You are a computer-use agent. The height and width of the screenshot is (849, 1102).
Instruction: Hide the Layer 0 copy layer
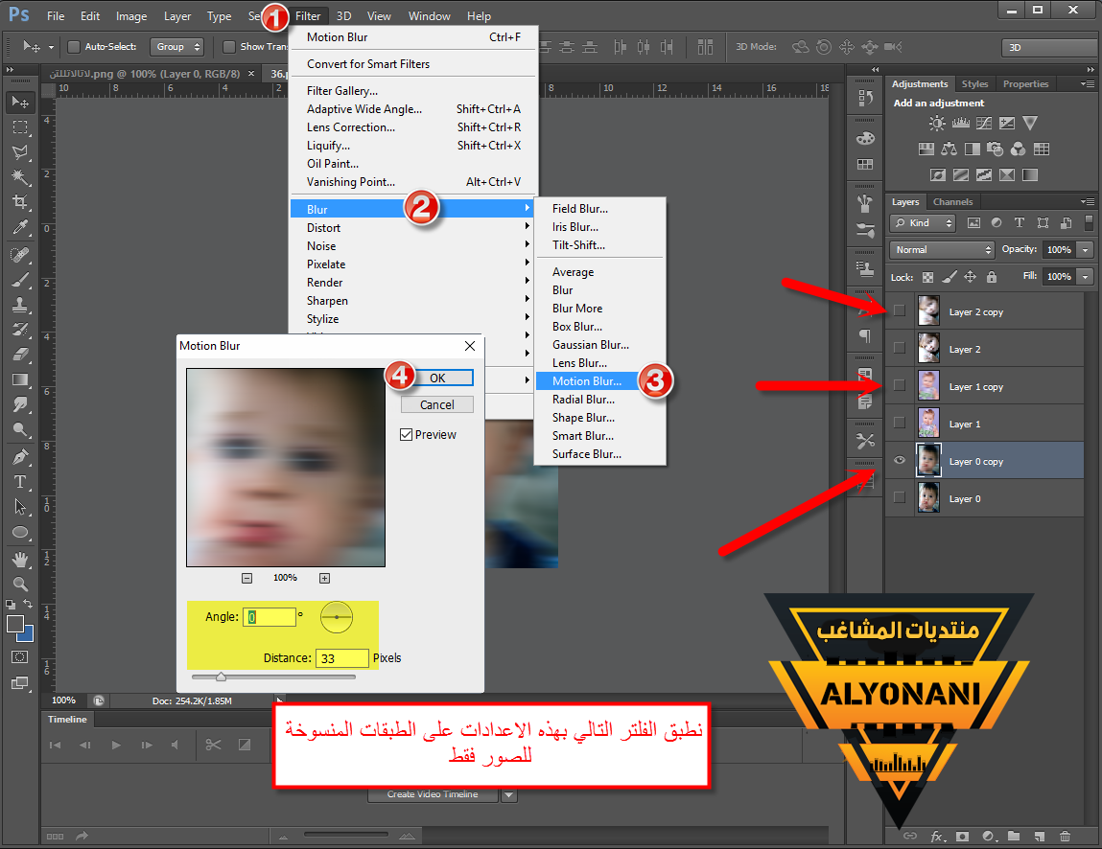(900, 461)
